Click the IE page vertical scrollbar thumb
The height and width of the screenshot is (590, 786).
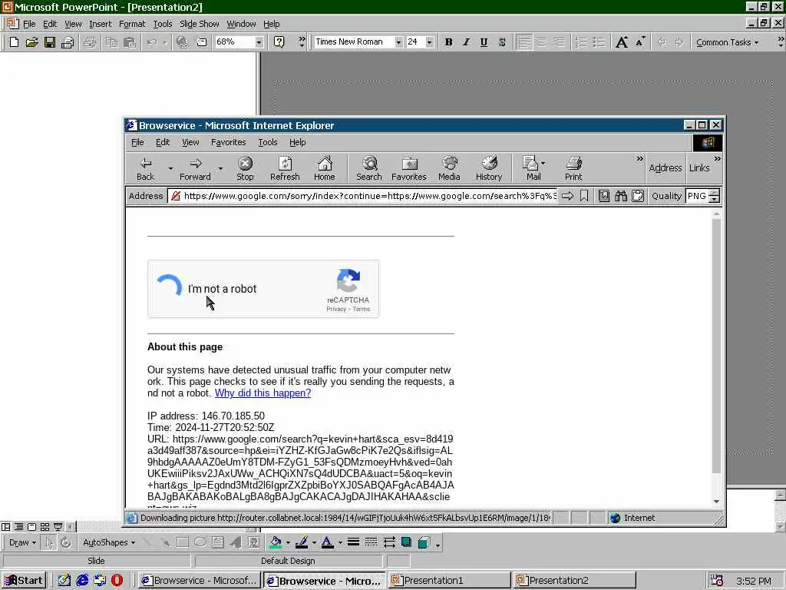tap(716, 346)
